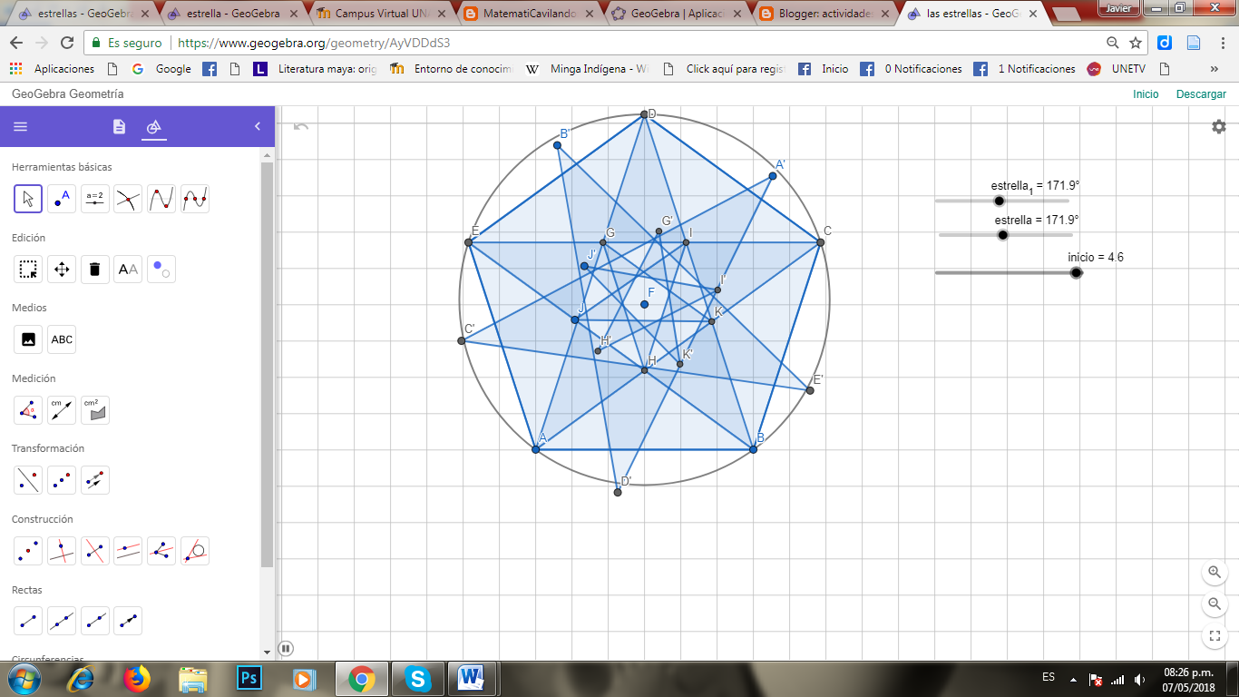Select the Punto tool
Image resolution: width=1239 pixels, height=697 pixels.
tap(61, 199)
